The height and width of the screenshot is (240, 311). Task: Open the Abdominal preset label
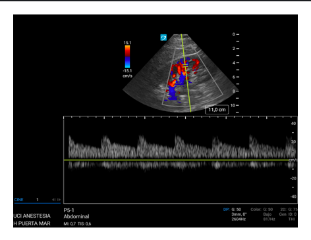[76, 216]
